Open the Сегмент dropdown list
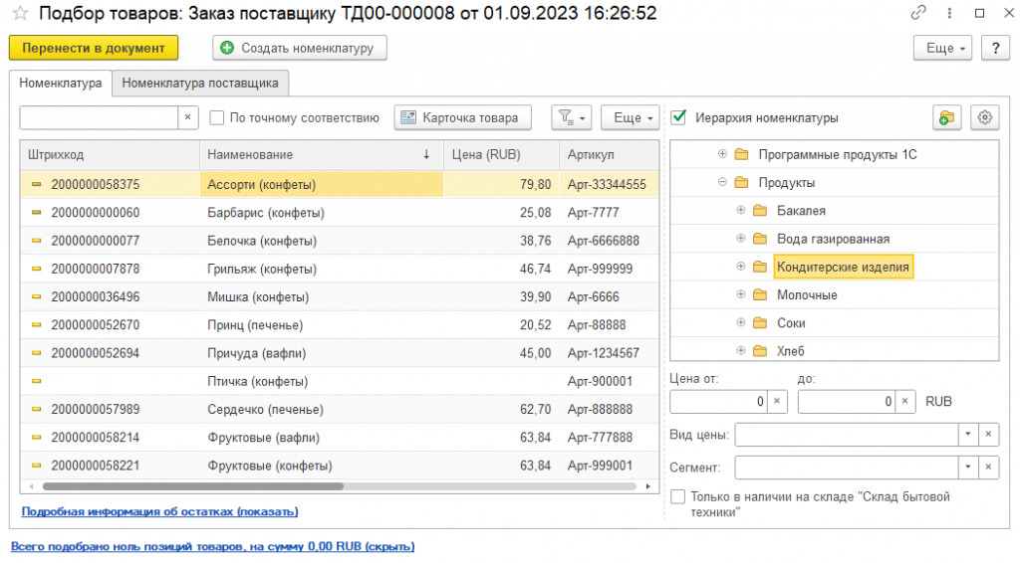The width and height of the screenshot is (1020, 563). point(967,468)
